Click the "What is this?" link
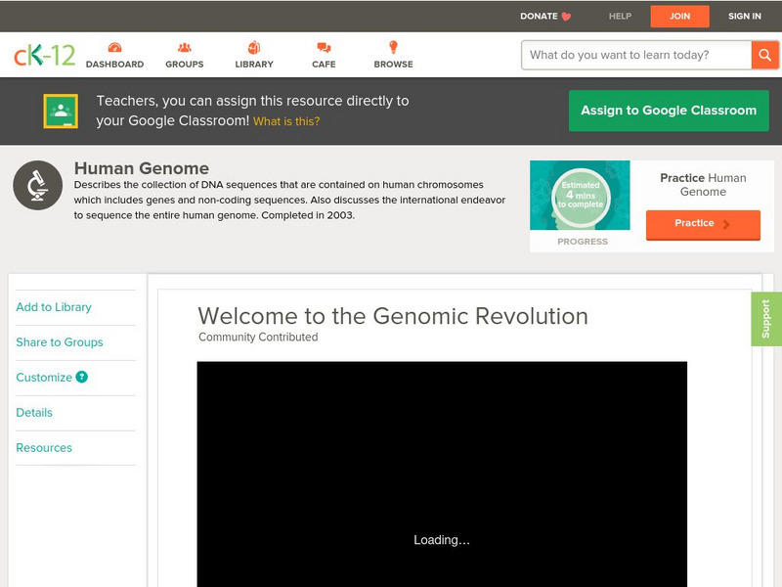The height and width of the screenshot is (587, 782). coord(286,121)
